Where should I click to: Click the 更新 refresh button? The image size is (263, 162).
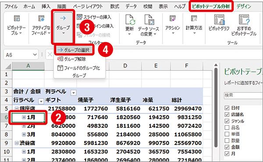point(130,25)
